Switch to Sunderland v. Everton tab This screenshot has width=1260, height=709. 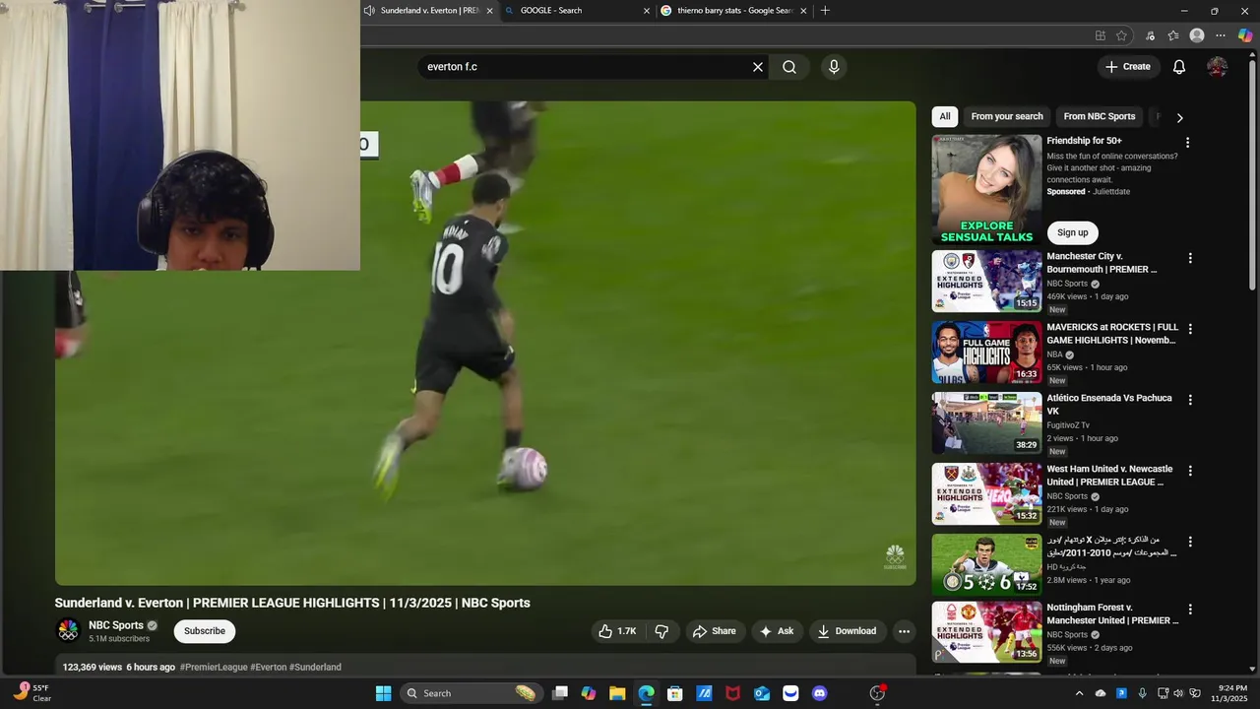click(429, 10)
